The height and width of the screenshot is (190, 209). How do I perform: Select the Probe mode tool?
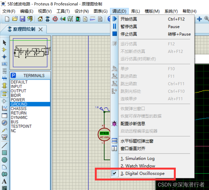pos(4,130)
